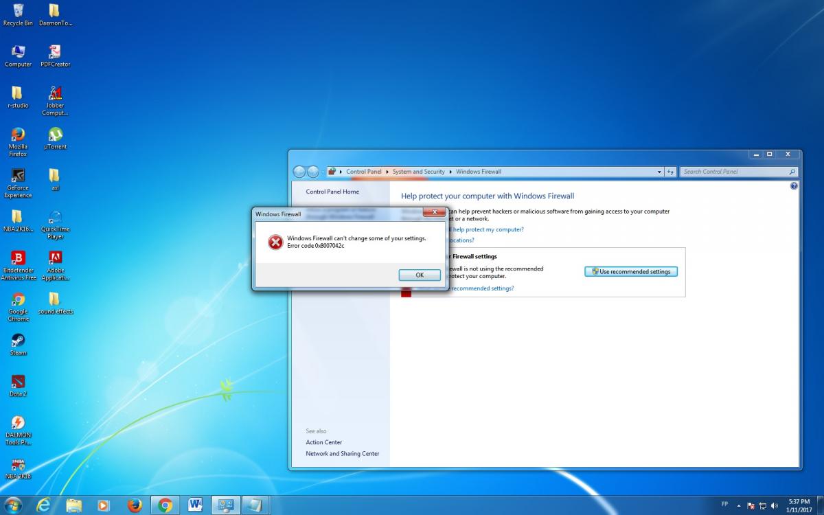The width and height of the screenshot is (824, 515).
Task: Expand the arrow after the Control Panel breadcrumb
Action: pos(387,172)
